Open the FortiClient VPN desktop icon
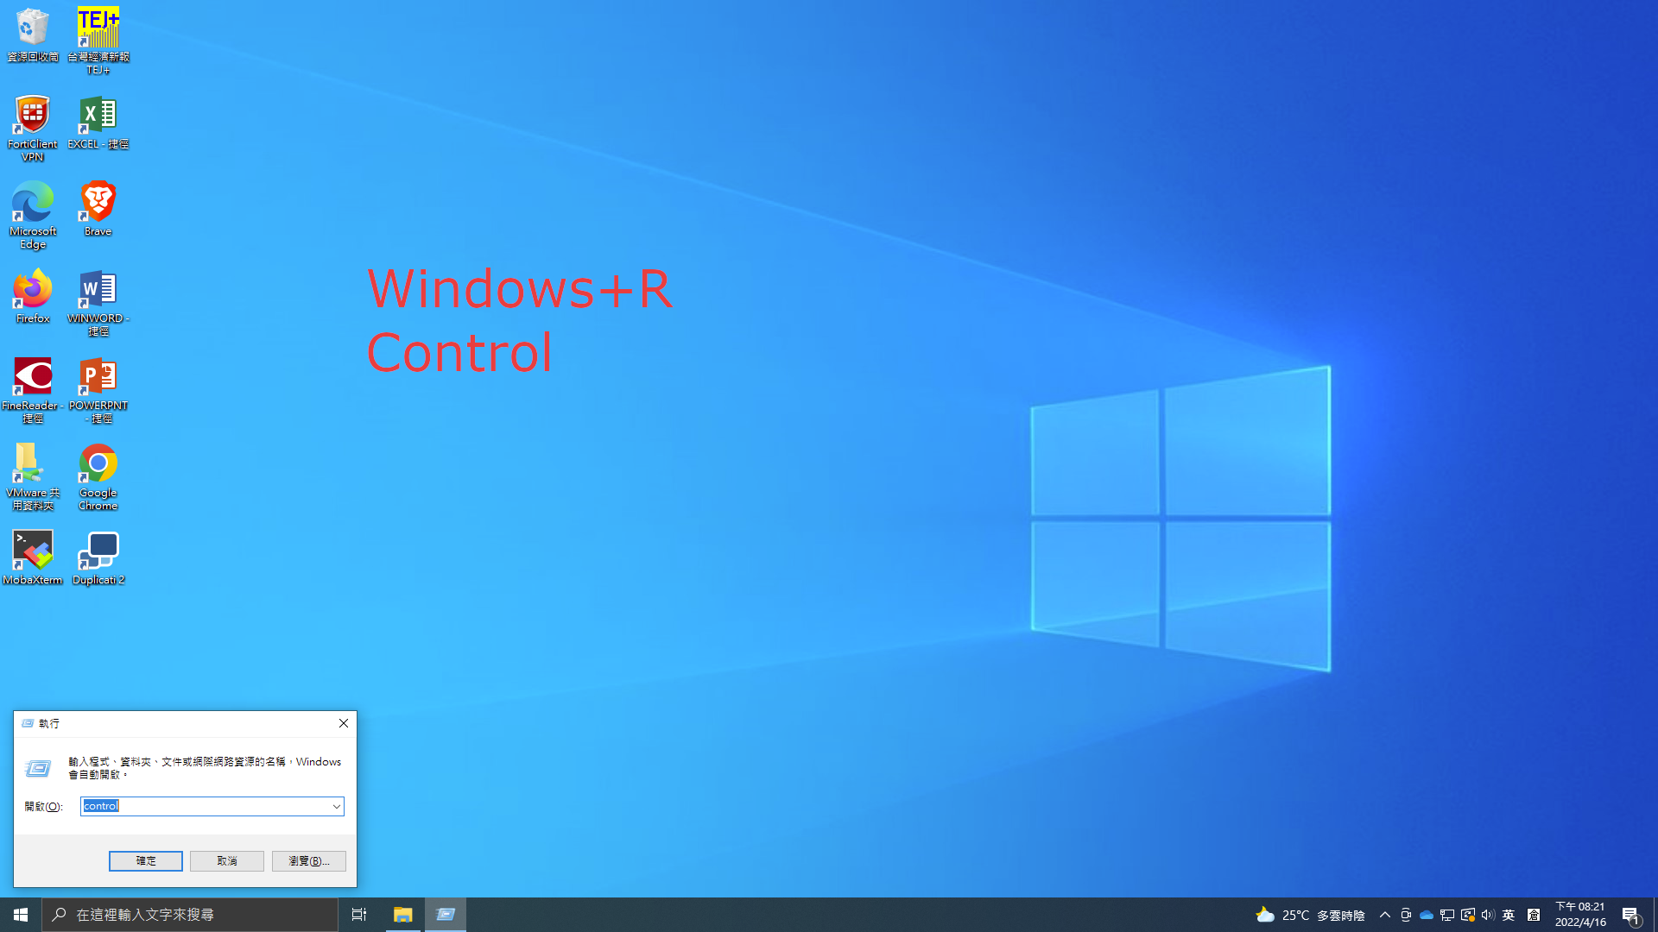Image resolution: width=1658 pixels, height=932 pixels. point(33,116)
